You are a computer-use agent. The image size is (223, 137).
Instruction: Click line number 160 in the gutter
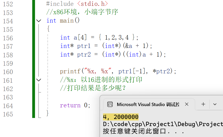click(8, 72)
